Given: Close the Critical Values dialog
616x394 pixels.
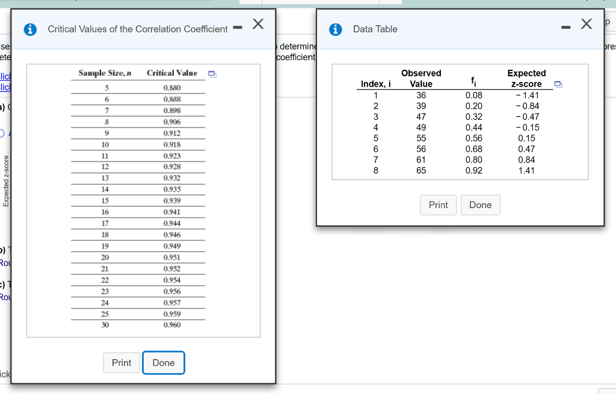Looking at the screenshot, I should pyautogui.click(x=257, y=23).
